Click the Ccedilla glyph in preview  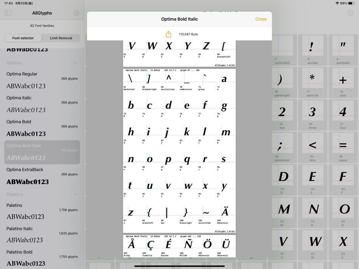pyautogui.click(x=150, y=245)
